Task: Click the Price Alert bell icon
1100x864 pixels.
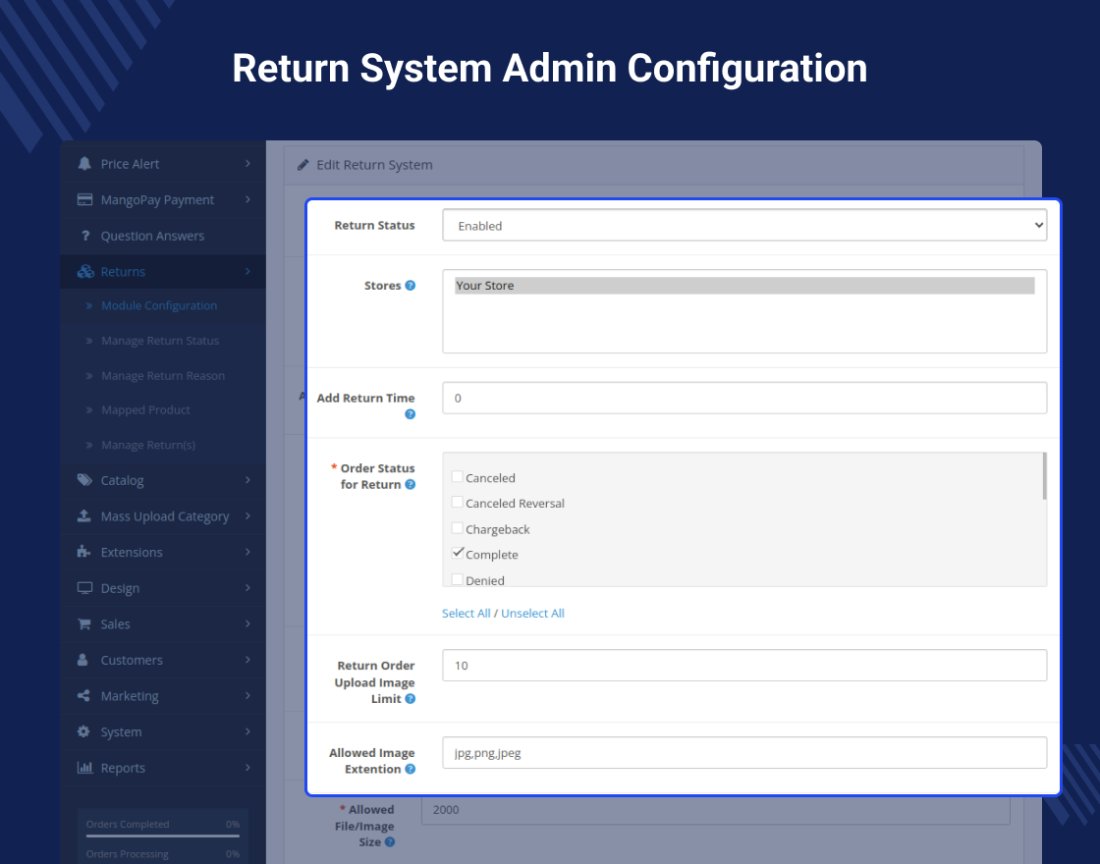Action: (x=84, y=163)
